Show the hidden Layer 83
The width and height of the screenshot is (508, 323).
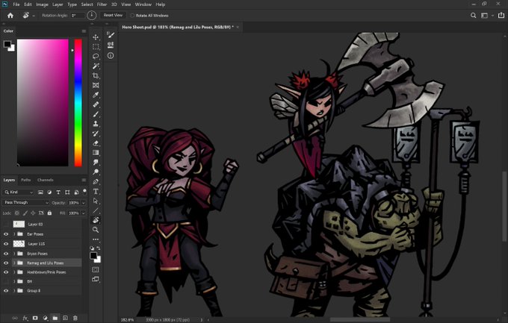tap(6, 224)
